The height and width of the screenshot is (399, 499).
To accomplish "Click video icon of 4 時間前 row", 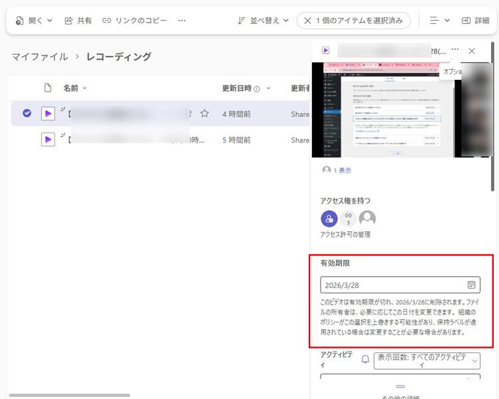I will pyautogui.click(x=48, y=114).
